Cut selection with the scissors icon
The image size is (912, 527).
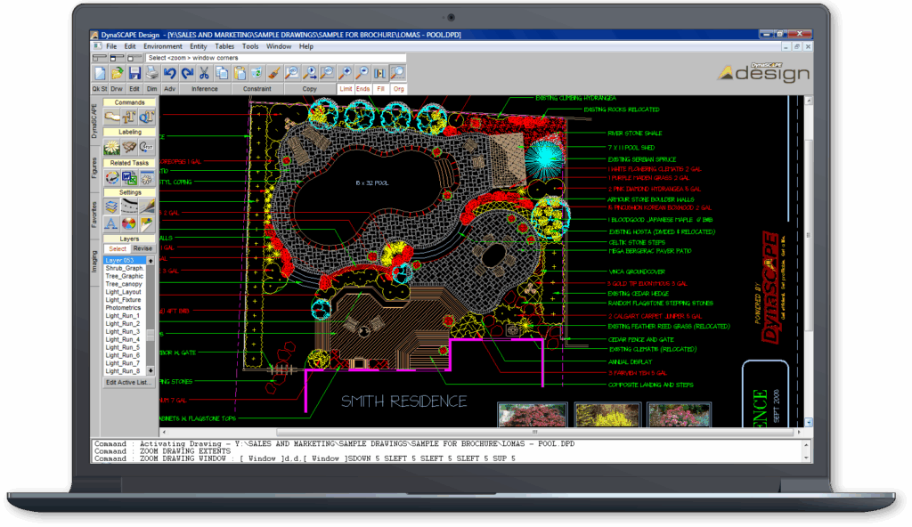pos(204,73)
